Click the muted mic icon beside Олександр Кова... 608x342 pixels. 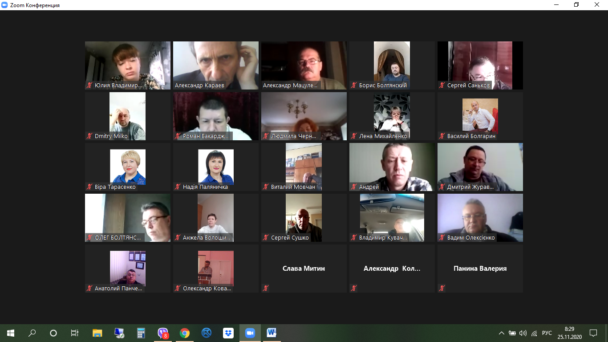click(x=178, y=289)
